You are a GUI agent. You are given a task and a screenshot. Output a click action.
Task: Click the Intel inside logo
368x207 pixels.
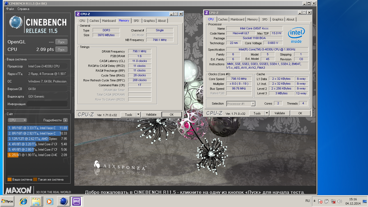coord(296,35)
